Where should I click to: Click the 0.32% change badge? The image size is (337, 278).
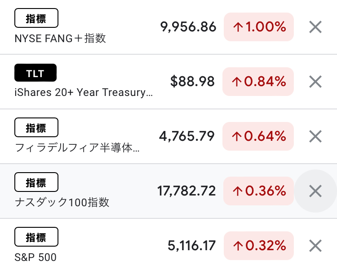(259, 246)
